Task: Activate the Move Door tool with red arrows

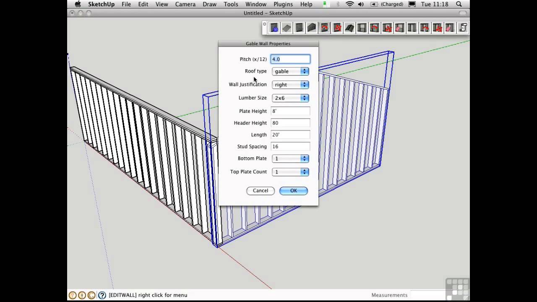Action: pos(438,28)
